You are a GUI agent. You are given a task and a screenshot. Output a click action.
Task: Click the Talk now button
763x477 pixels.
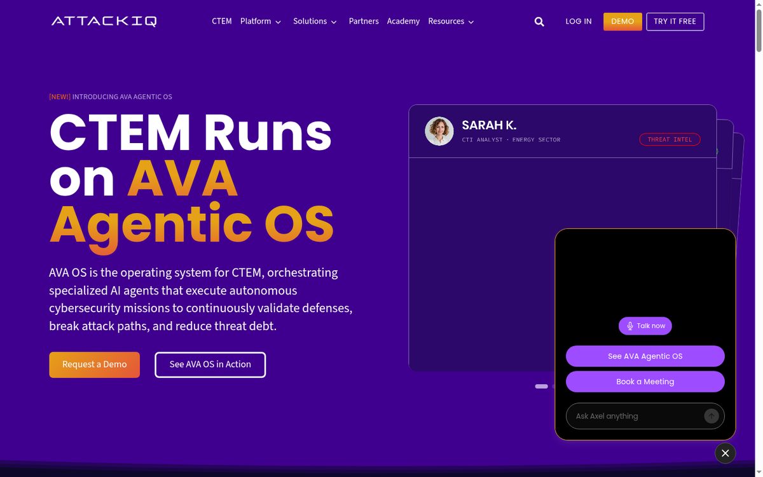(645, 326)
